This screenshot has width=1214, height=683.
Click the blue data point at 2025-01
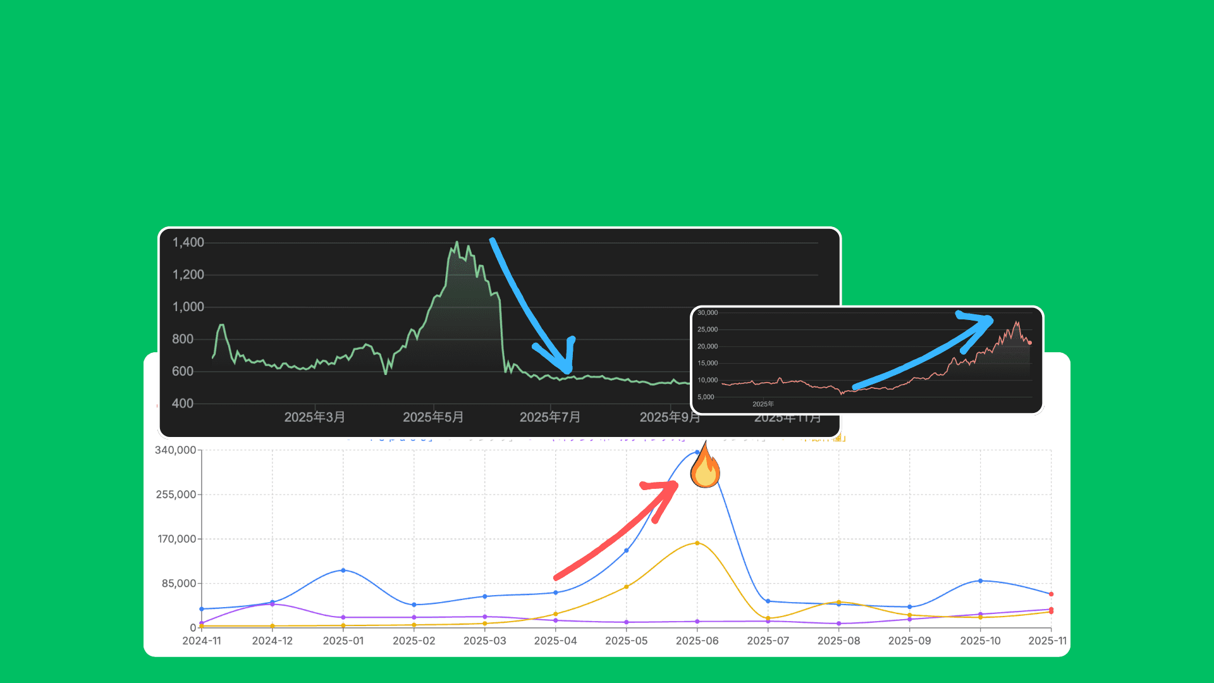click(343, 570)
